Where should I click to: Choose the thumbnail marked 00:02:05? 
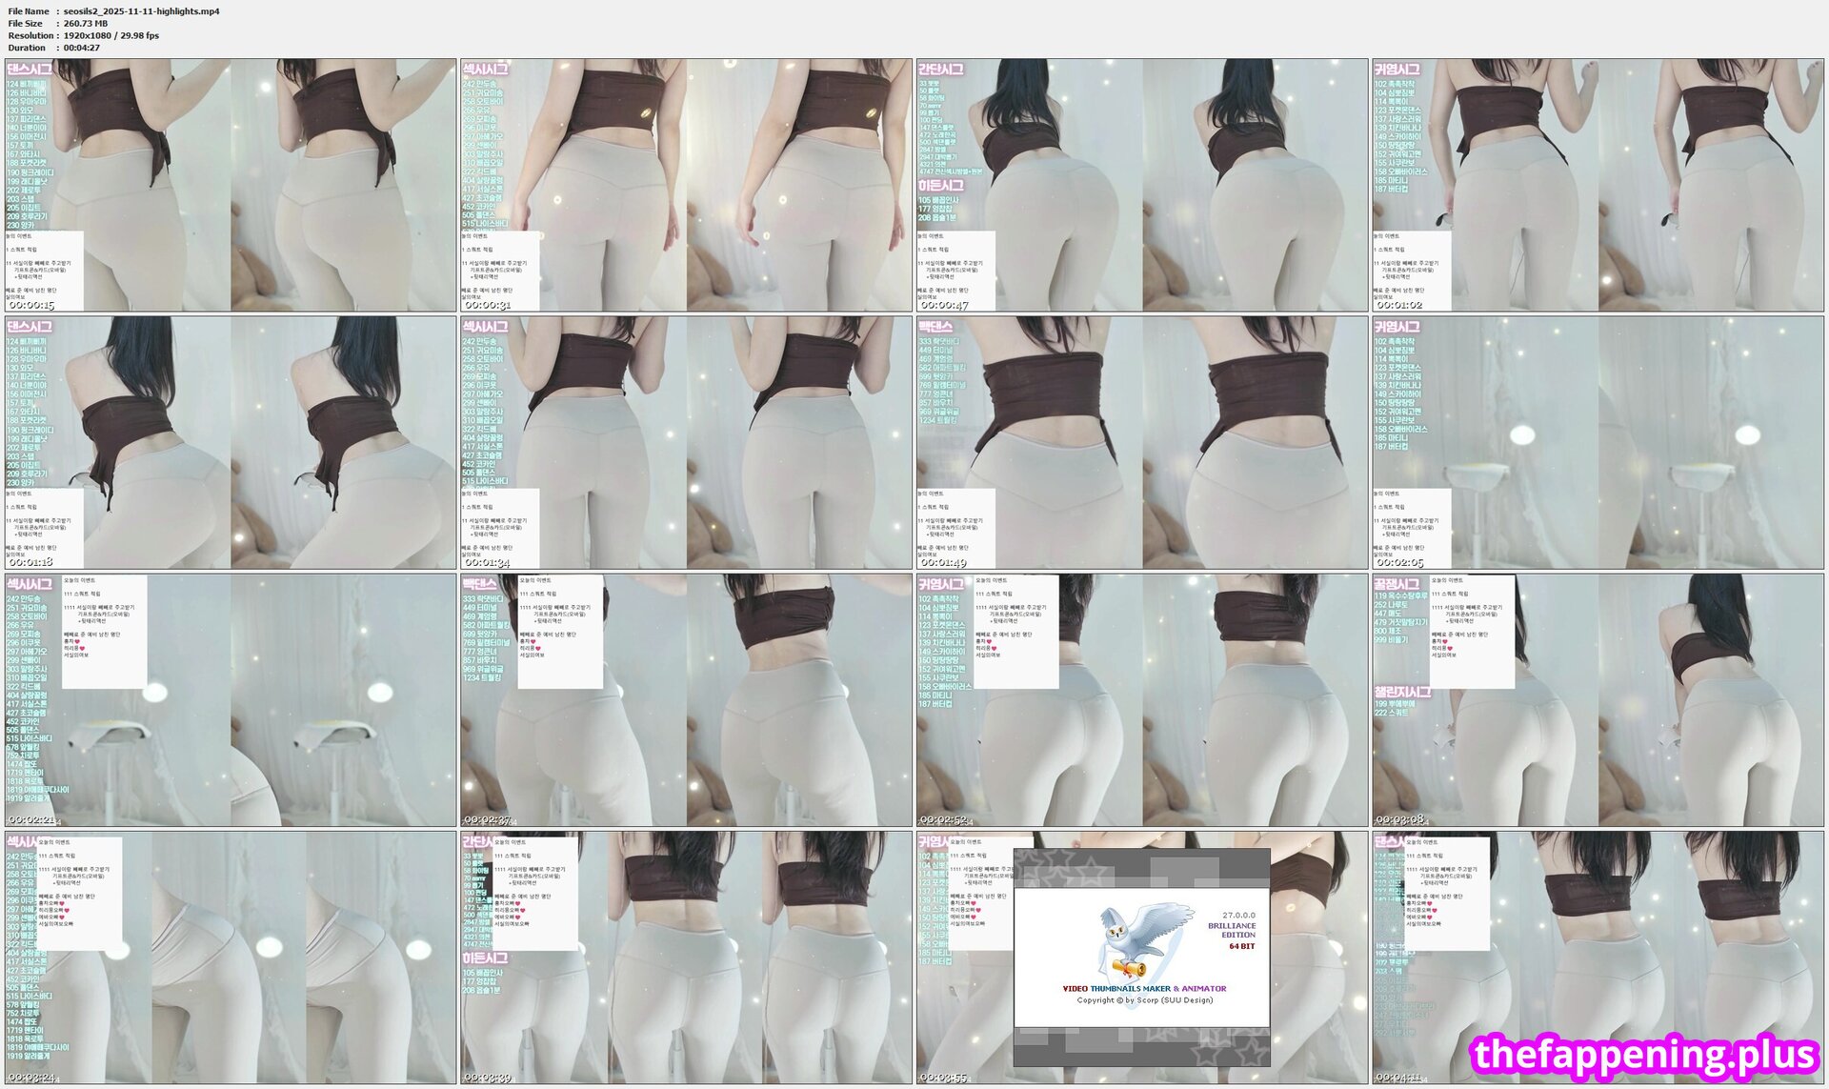1598,443
